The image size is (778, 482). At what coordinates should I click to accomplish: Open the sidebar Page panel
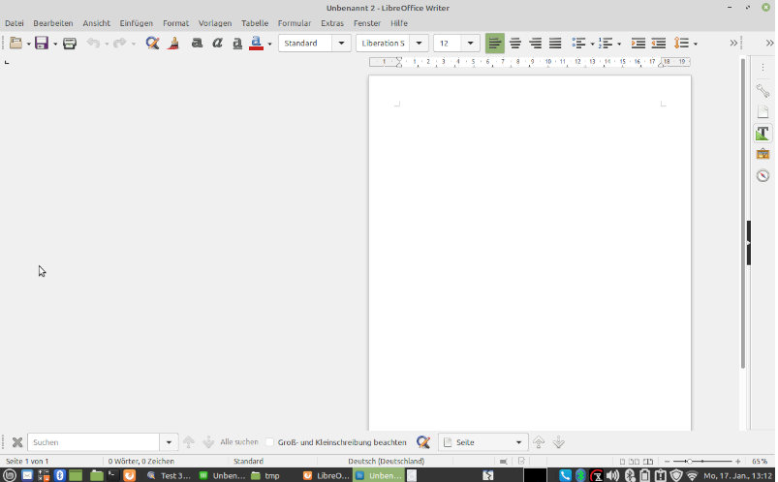pos(762,111)
